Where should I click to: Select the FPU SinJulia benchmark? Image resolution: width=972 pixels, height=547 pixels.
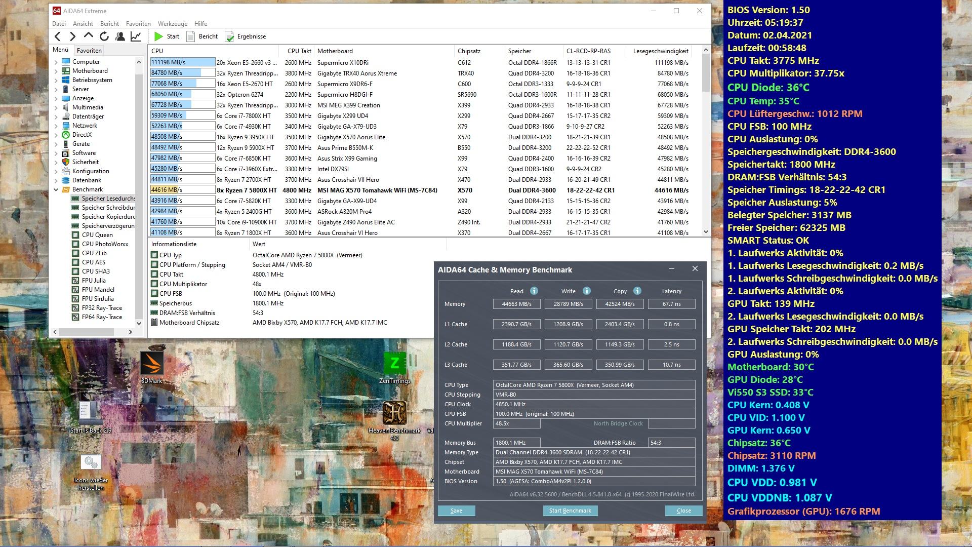(93, 299)
